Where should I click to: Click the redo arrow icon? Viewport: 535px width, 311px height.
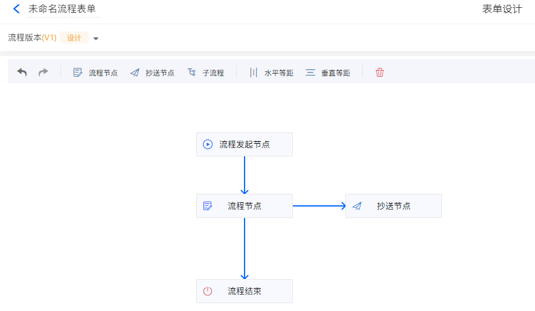[43, 72]
